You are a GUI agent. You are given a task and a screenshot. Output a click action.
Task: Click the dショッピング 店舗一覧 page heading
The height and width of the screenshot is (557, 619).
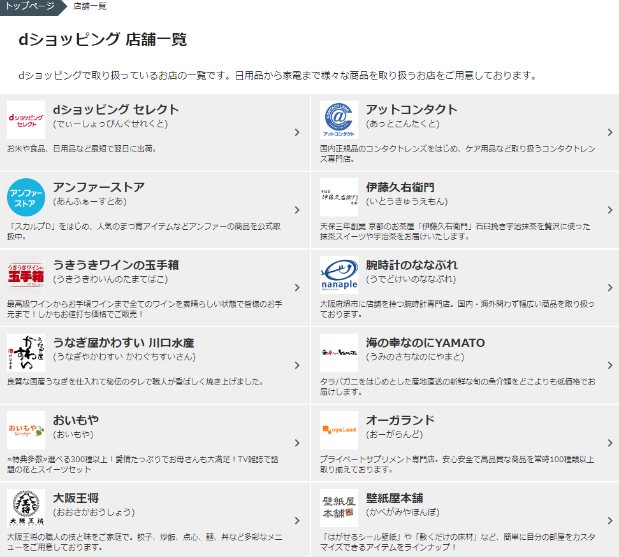tap(103, 39)
